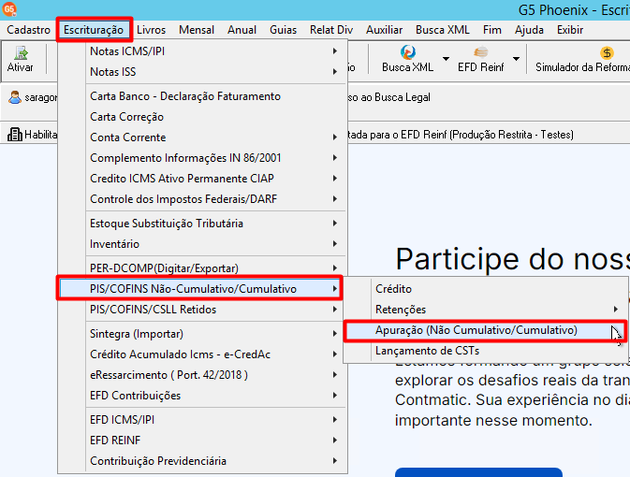Expand the Busca XML toolbar dropdown arrow

click(446, 59)
